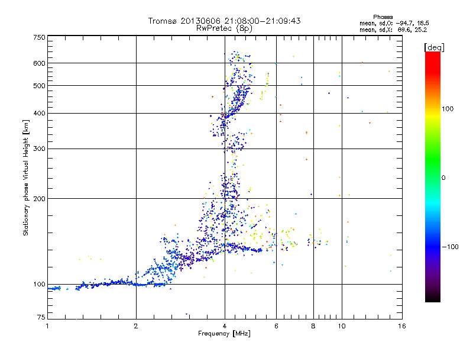Click the x-axis '16' tick label

pos(402,326)
